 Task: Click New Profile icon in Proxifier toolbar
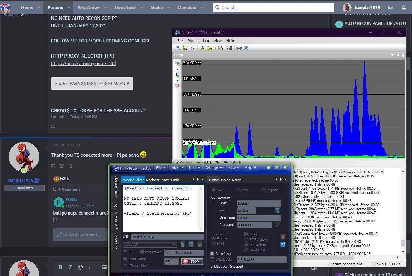(x=202, y=48)
